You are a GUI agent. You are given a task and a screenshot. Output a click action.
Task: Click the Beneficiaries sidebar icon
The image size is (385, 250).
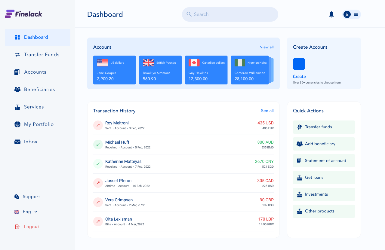pos(17,89)
